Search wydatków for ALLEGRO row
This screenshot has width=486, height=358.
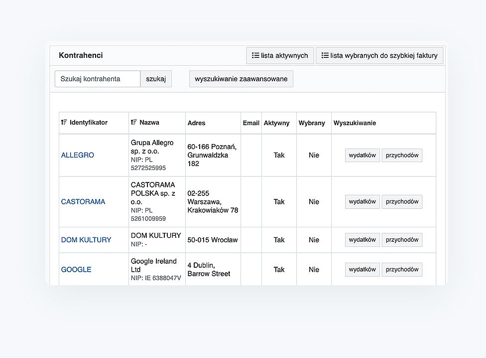tap(363, 155)
